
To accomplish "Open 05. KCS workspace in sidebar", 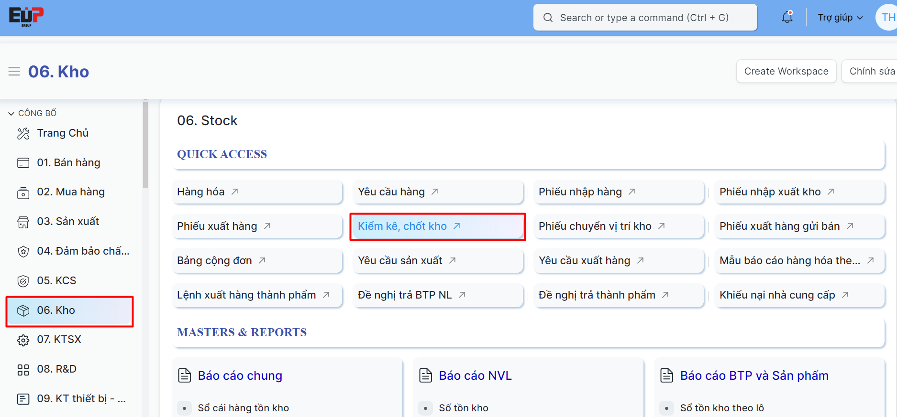I will pyautogui.click(x=56, y=281).
